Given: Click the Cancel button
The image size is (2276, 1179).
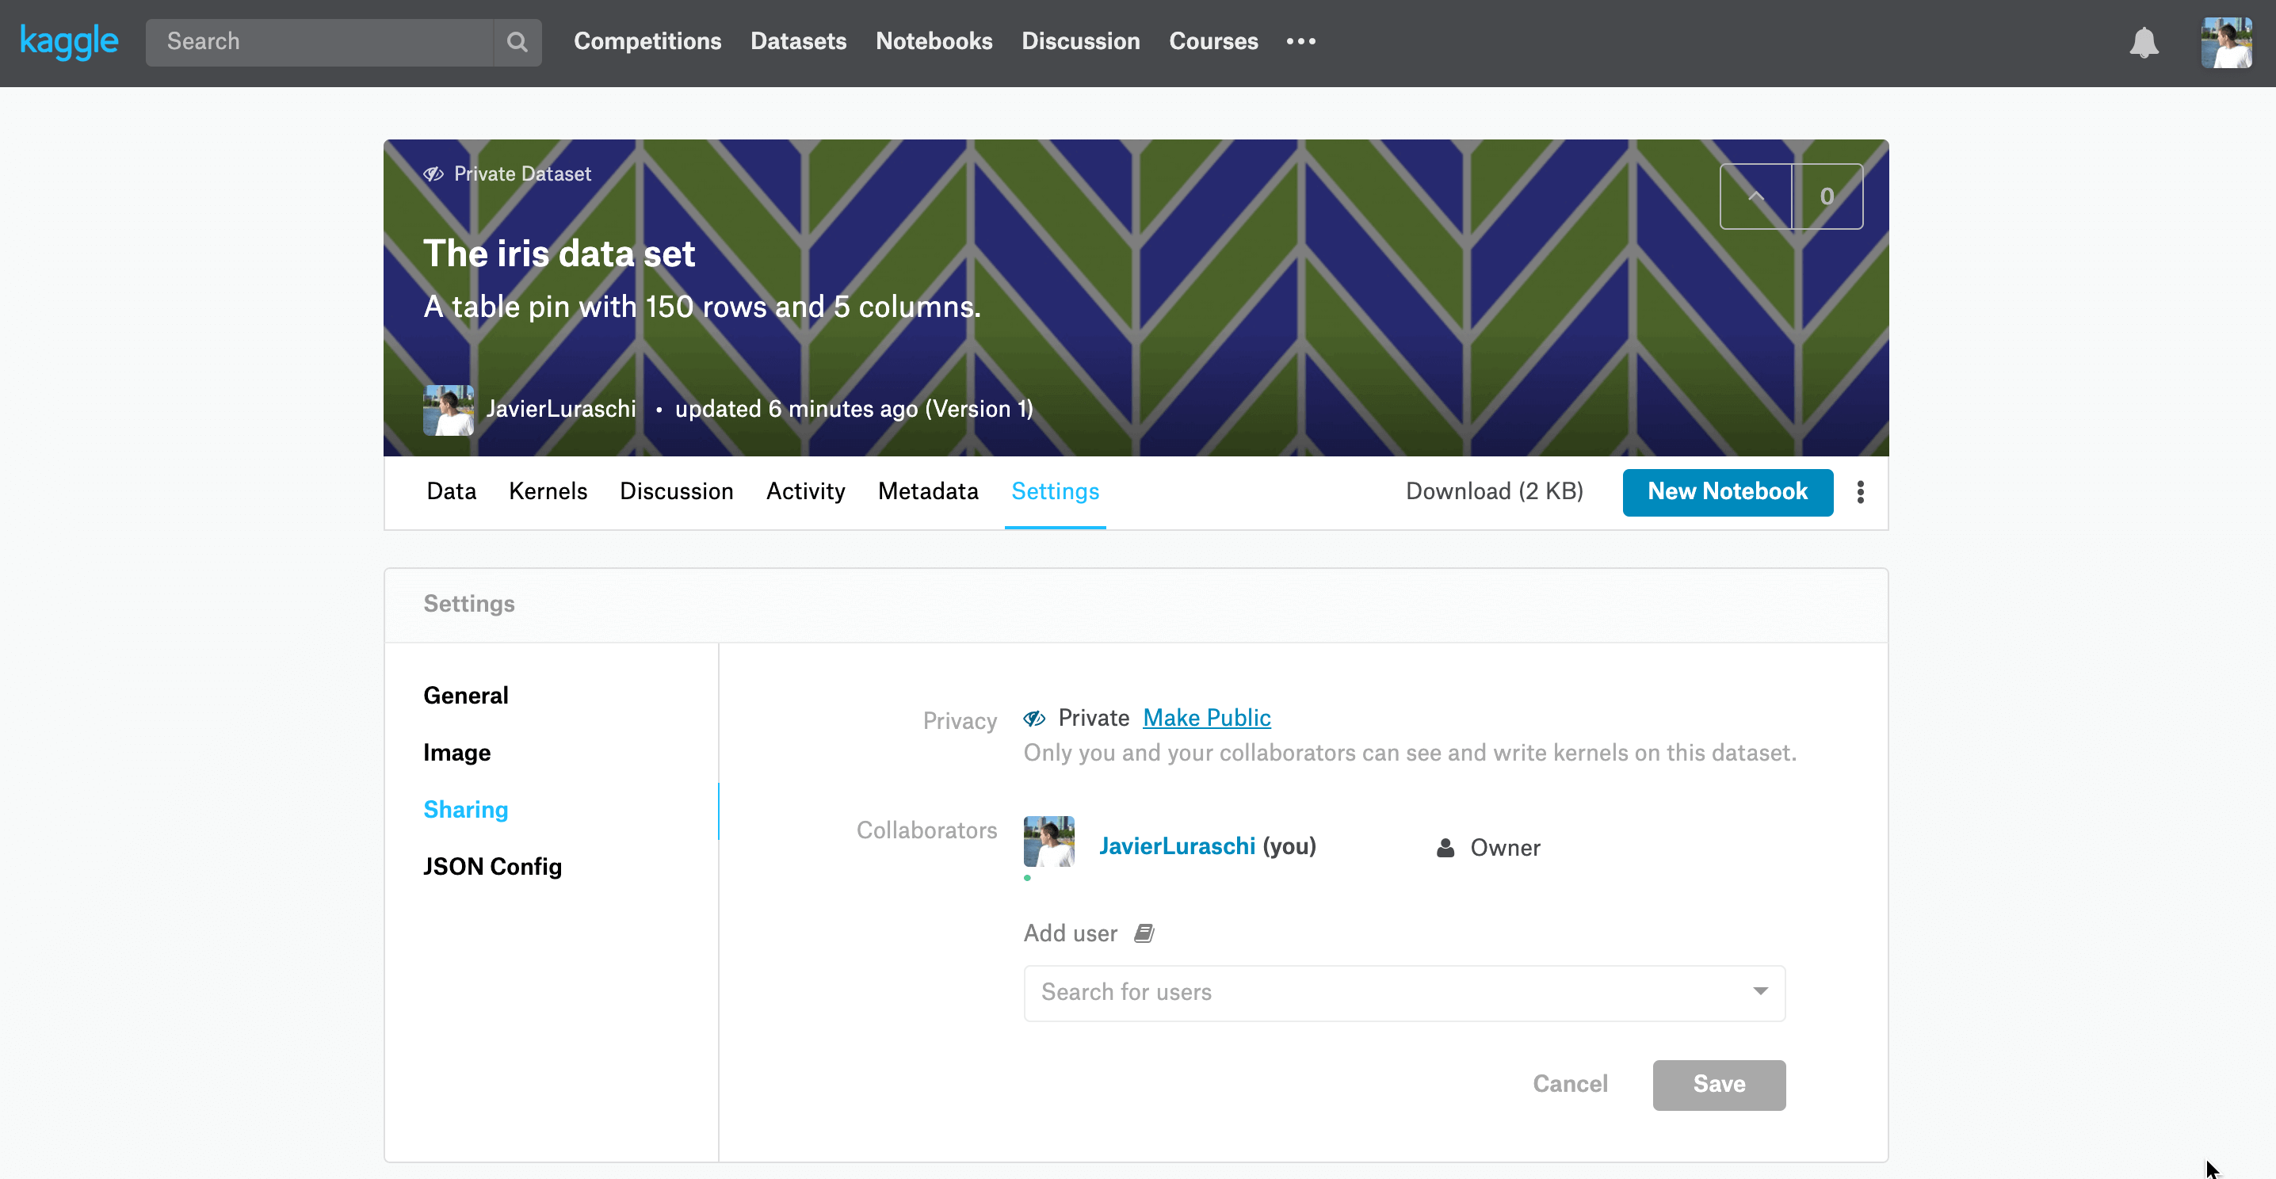Looking at the screenshot, I should tap(1569, 1084).
